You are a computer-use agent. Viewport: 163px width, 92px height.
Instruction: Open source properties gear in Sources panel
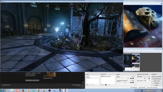click(106, 85)
